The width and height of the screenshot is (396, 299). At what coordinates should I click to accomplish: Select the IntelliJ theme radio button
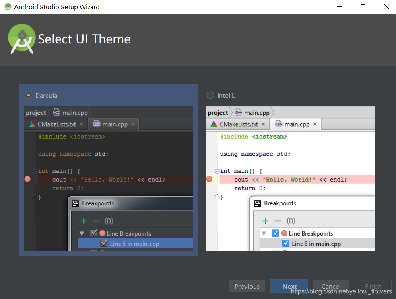210,95
